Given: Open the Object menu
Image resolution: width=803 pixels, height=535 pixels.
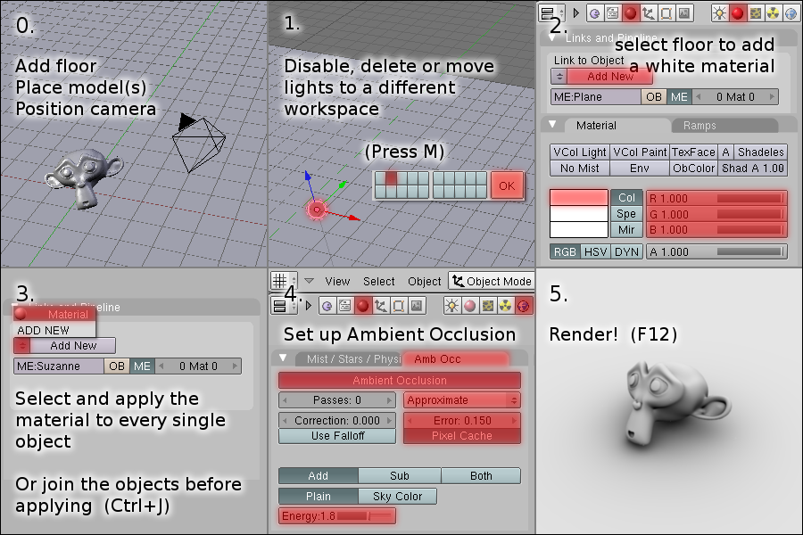Looking at the screenshot, I should pyautogui.click(x=424, y=282).
